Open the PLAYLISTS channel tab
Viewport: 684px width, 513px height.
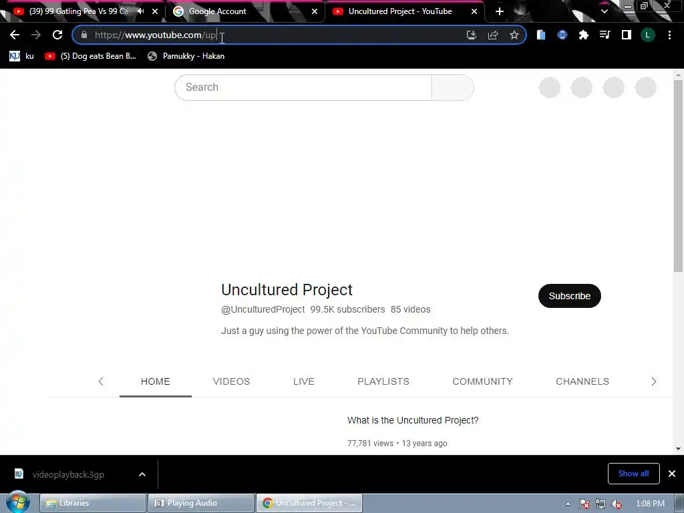(x=383, y=381)
